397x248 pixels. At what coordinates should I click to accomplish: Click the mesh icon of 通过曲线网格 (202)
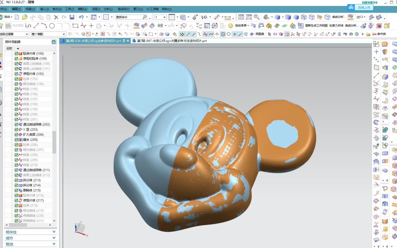21,124
